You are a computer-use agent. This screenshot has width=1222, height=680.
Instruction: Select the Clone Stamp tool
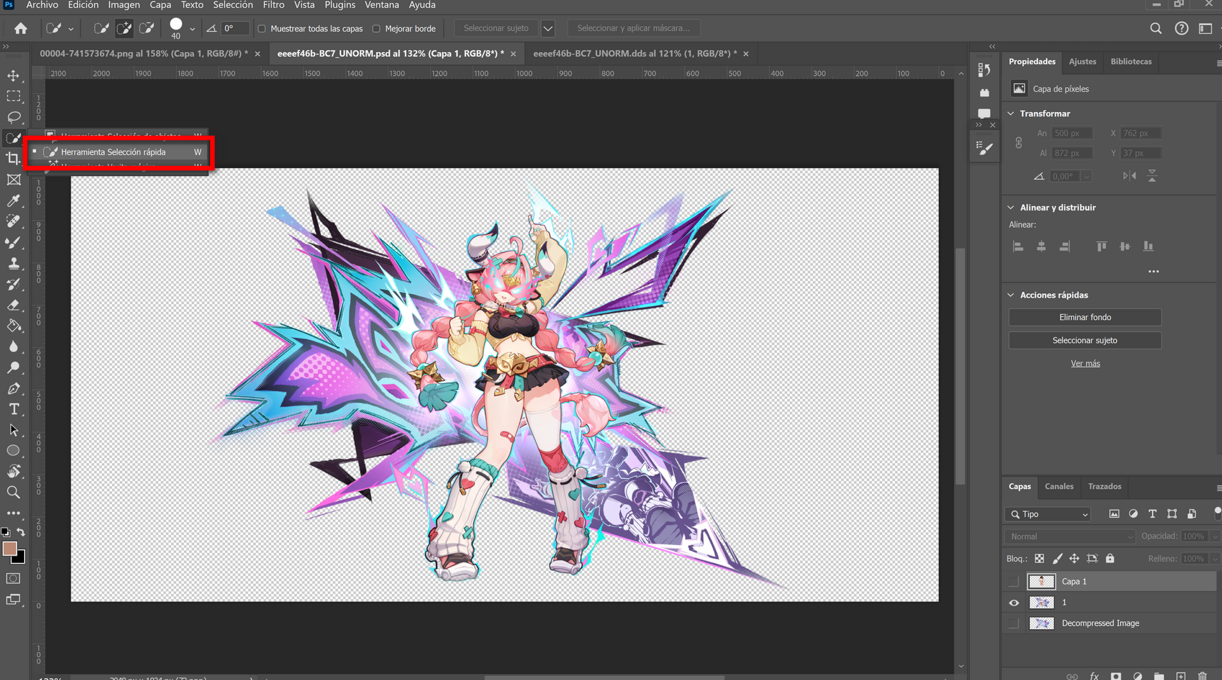tap(13, 263)
